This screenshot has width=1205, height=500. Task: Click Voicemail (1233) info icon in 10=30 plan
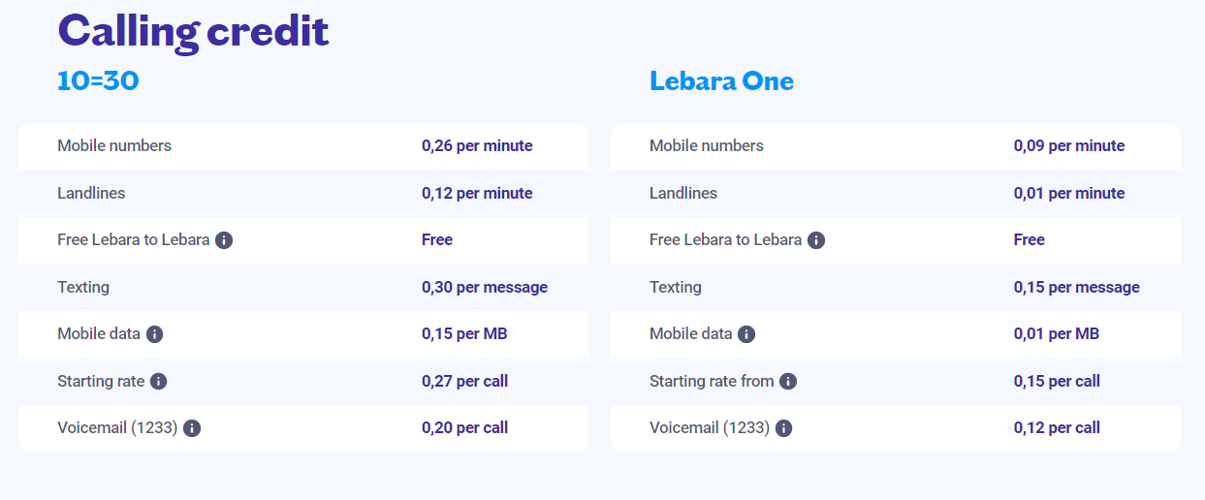click(x=192, y=428)
